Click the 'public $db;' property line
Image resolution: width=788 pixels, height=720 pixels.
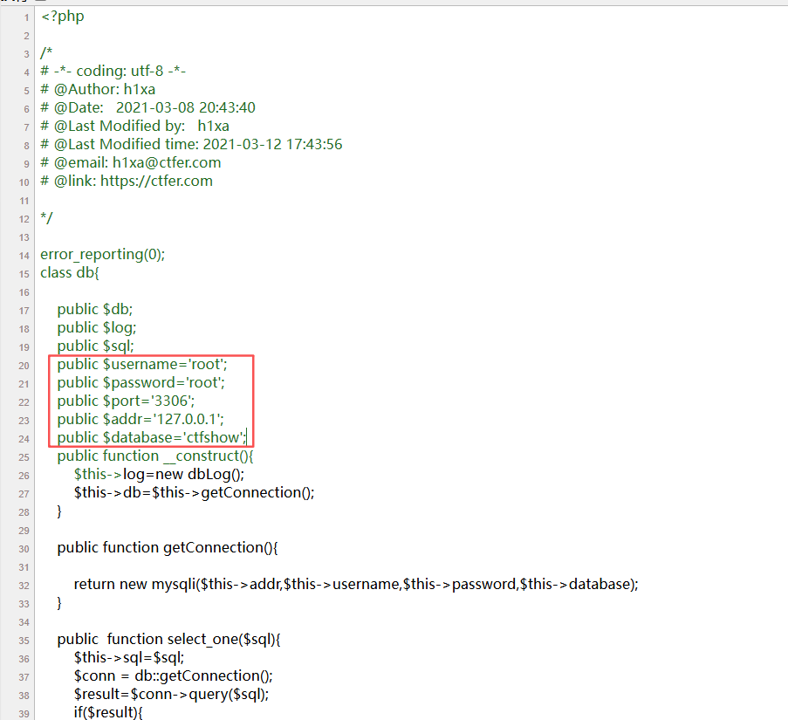[x=95, y=310]
